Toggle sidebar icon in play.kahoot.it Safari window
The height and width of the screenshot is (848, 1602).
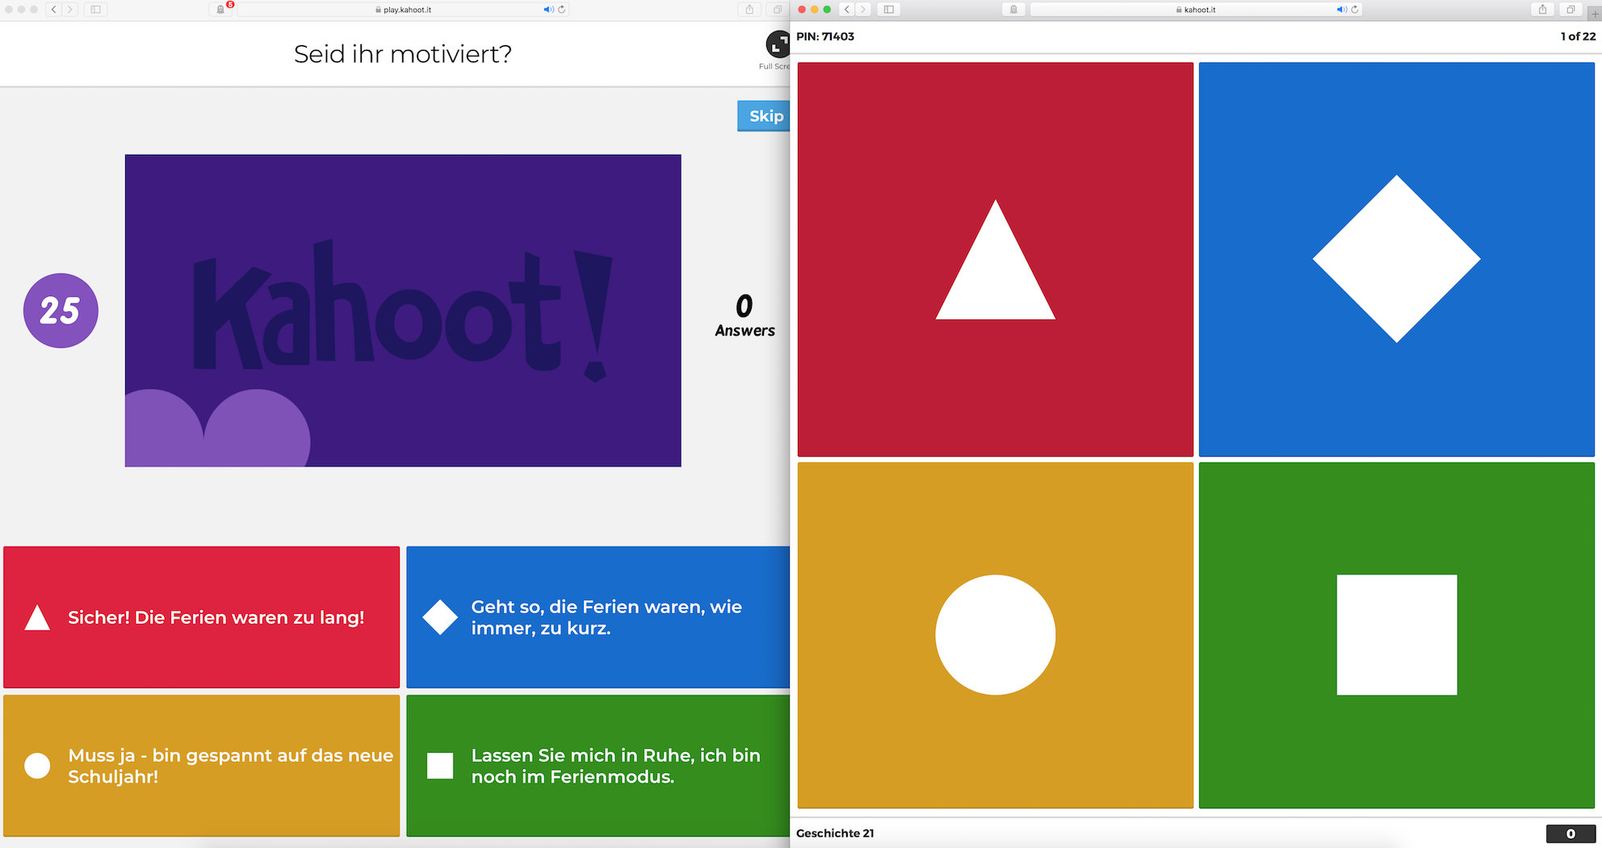coord(95,10)
